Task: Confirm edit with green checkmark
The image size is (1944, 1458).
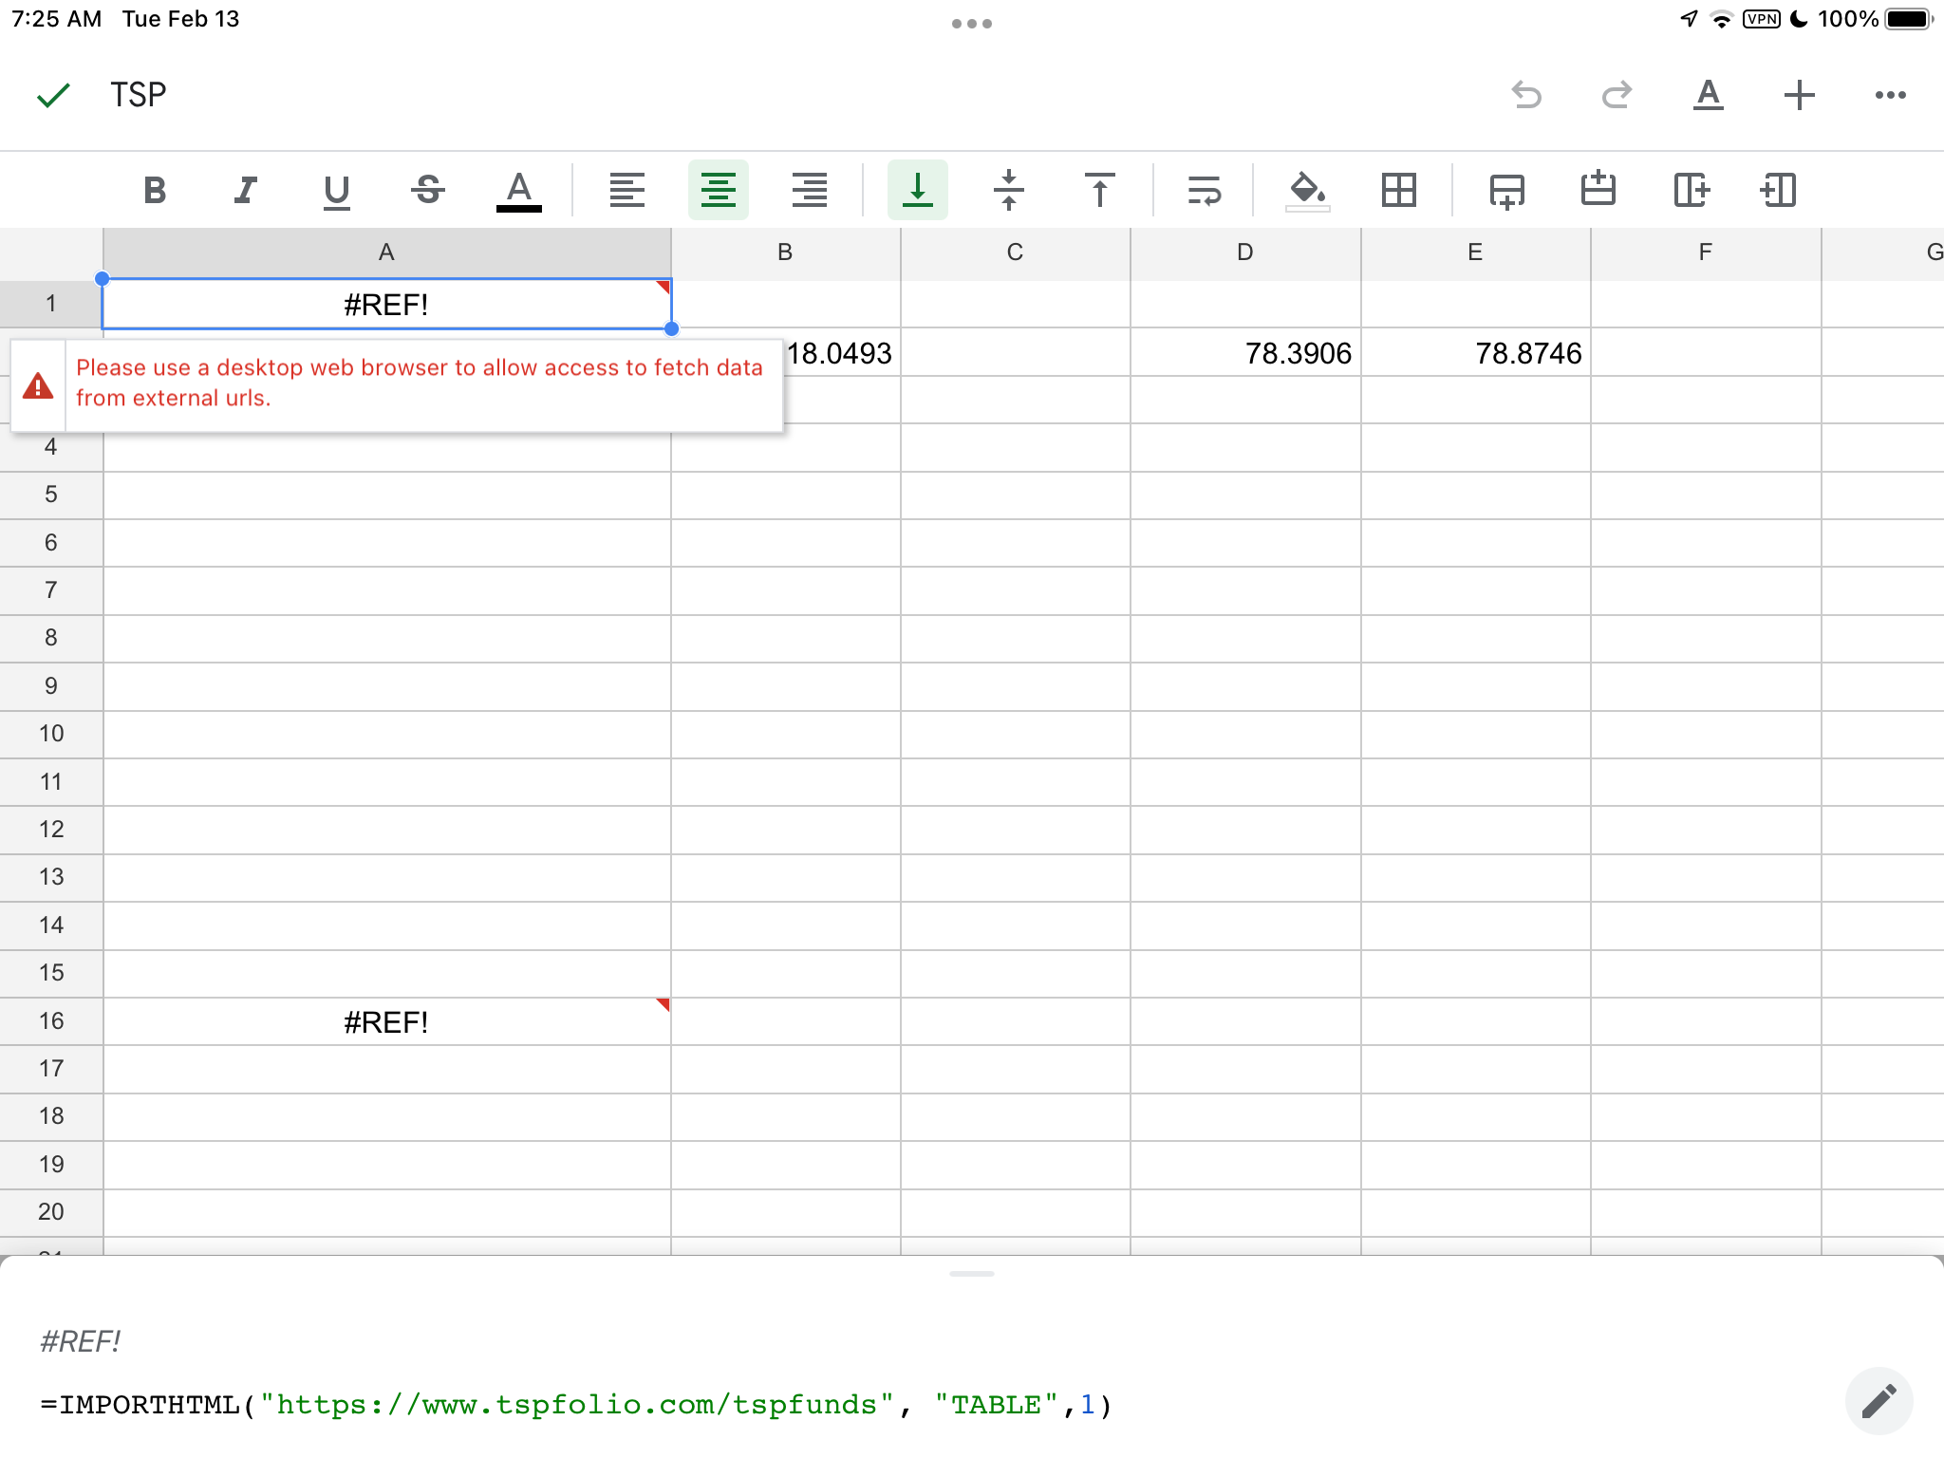Action: pyautogui.click(x=53, y=95)
